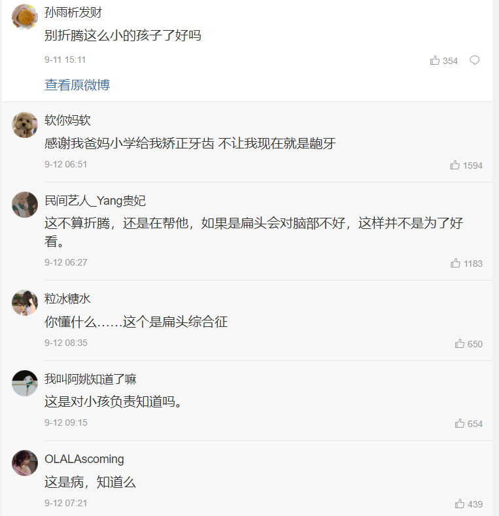Like 粒冰糖水's comment with 650 likes
Image resolution: width=499 pixels, height=516 pixels.
460,344
